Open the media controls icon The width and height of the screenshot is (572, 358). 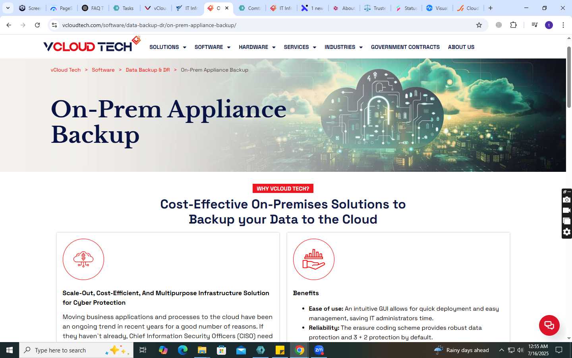[x=535, y=25]
